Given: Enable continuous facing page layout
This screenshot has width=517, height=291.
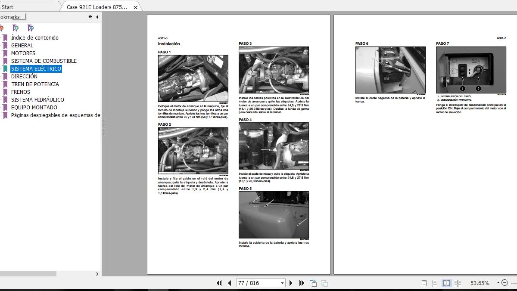Looking at the screenshot, I should [458, 283].
